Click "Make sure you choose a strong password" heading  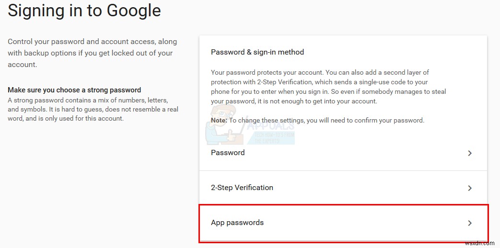click(74, 90)
